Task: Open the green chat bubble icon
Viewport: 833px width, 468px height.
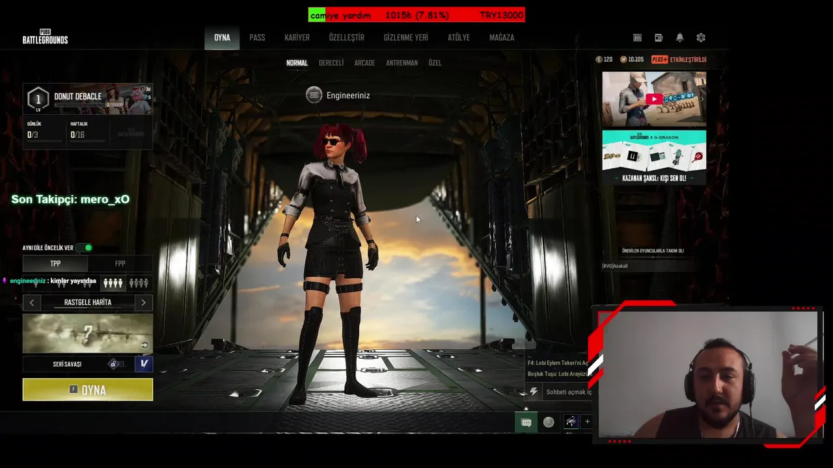Action: pyautogui.click(x=526, y=422)
